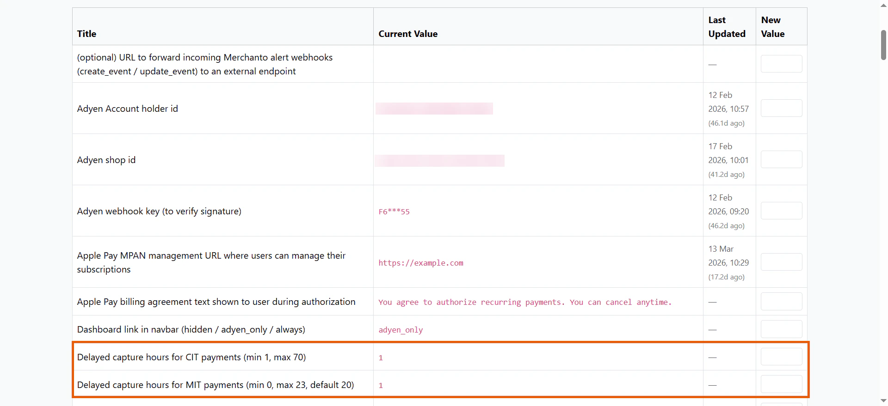
Task: Click New Value field for MIT delayed capture hours
Action: click(x=781, y=384)
